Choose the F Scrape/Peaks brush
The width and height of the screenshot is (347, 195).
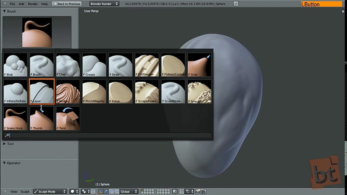pos(147,92)
